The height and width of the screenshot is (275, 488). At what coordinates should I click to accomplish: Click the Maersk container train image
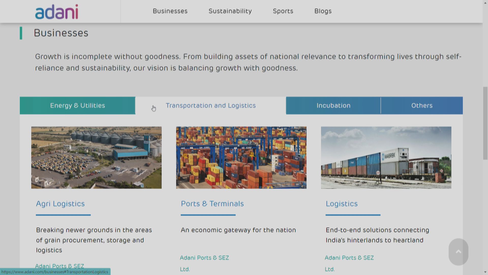[x=386, y=157]
